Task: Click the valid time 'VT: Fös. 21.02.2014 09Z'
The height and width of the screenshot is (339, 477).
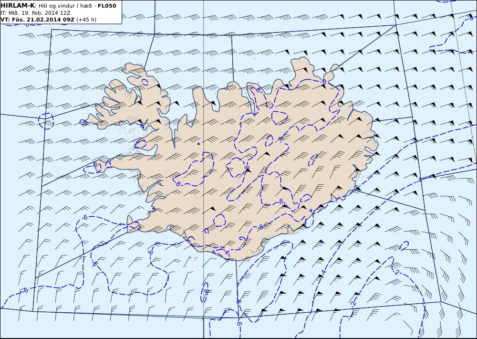Action: 37,20
